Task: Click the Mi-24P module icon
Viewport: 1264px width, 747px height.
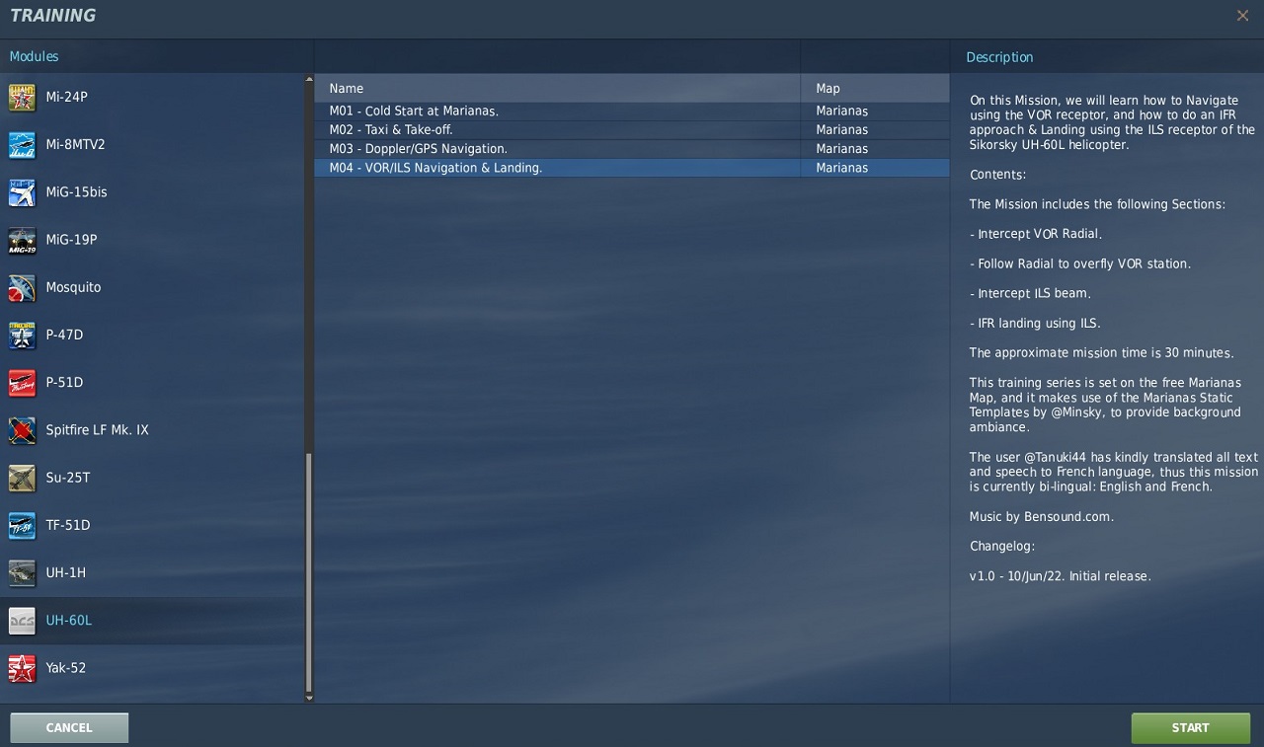Action: click(x=22, y=98)
